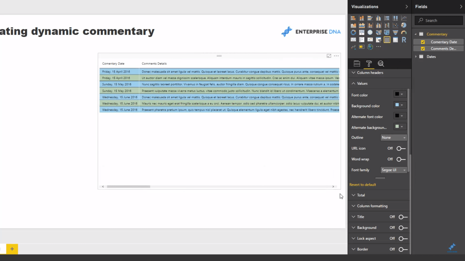Turn on the Background toggle
This screenshot has height=261, width=465.
click(403, 228)
